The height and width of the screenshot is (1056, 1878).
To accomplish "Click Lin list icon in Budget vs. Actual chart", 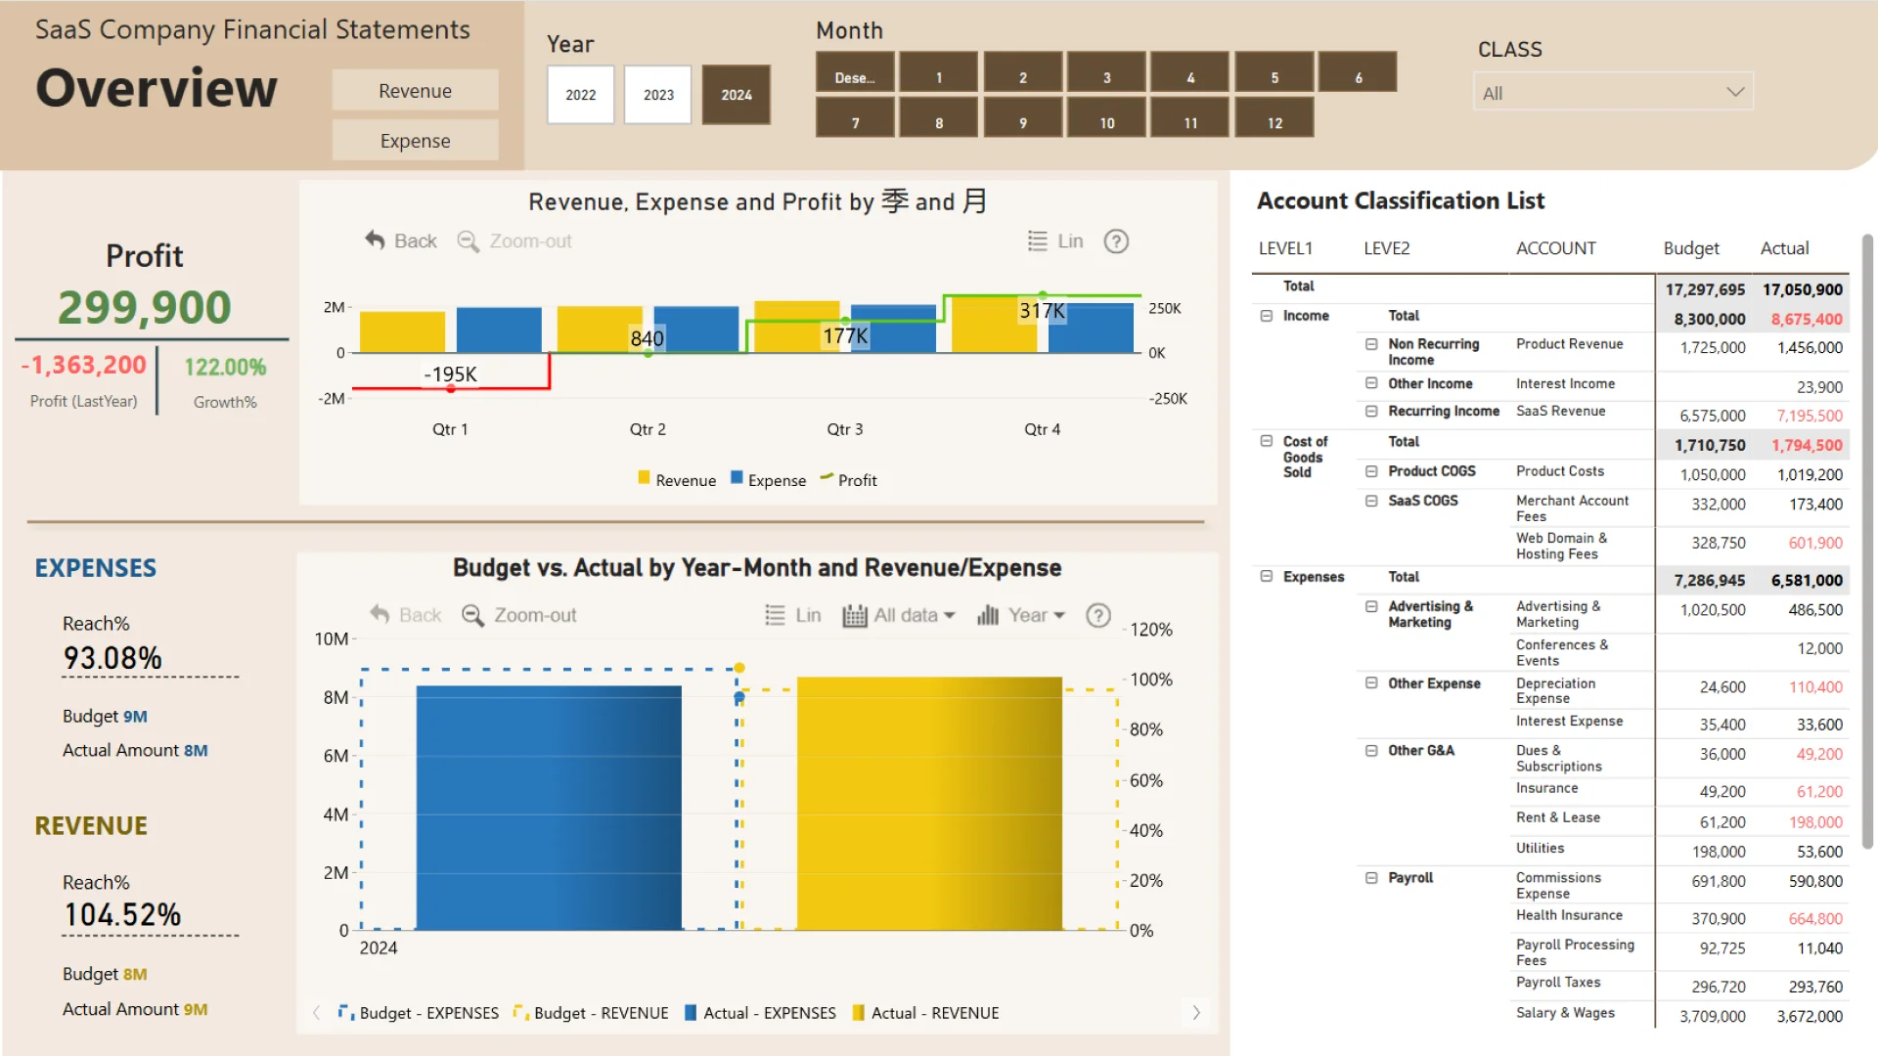I will point(775,615).
